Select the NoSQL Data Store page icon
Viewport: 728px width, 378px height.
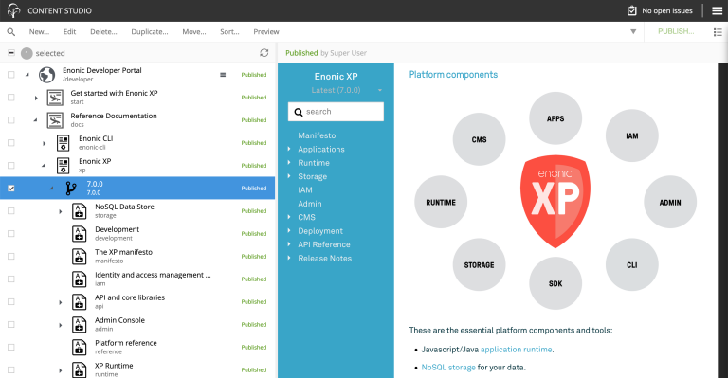[80, 211]
